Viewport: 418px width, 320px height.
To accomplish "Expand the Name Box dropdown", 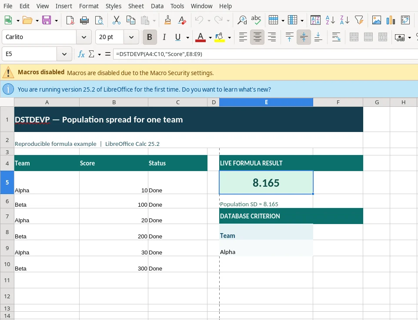I will pos(64,54).
